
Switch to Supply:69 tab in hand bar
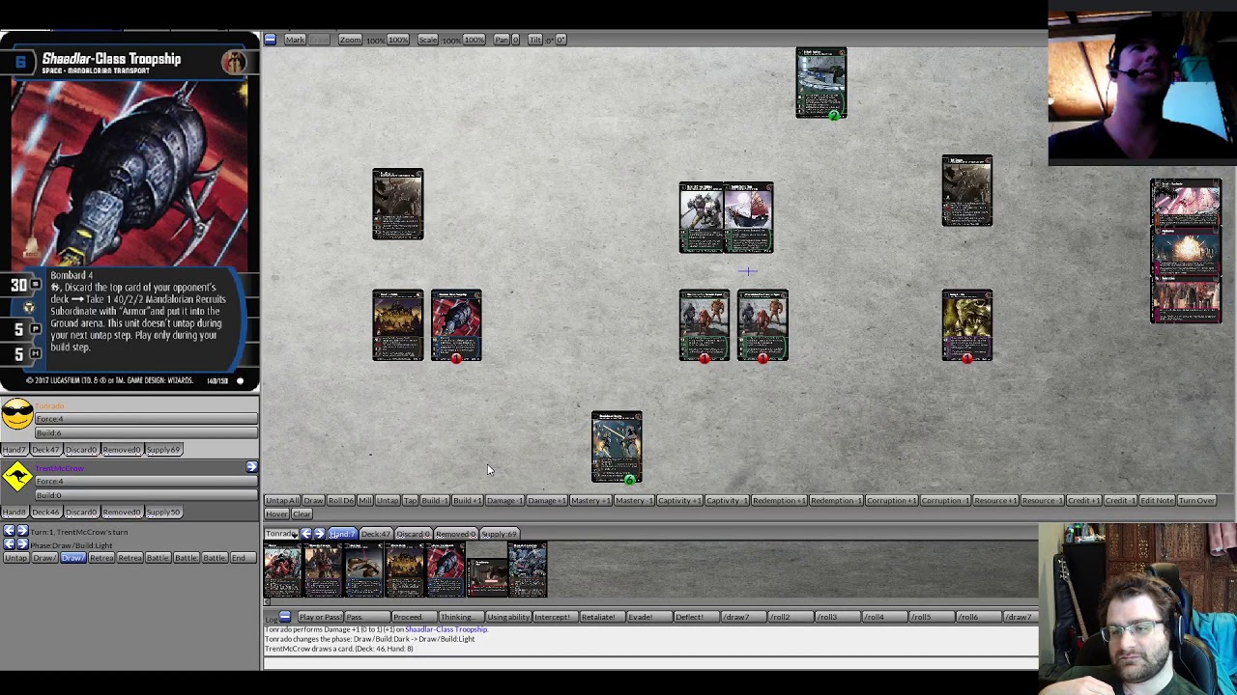500,534
